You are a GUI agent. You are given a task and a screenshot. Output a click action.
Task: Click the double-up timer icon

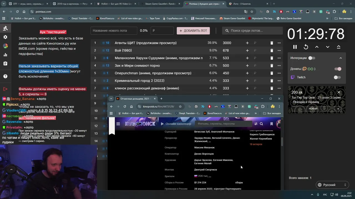coord(339,47)
